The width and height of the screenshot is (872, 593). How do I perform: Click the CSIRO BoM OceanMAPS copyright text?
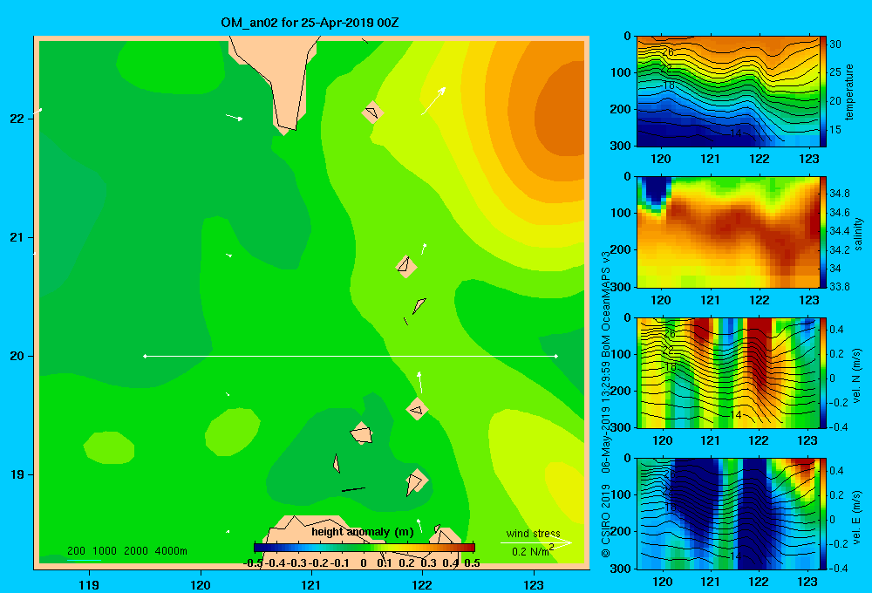tap(606, 404)
